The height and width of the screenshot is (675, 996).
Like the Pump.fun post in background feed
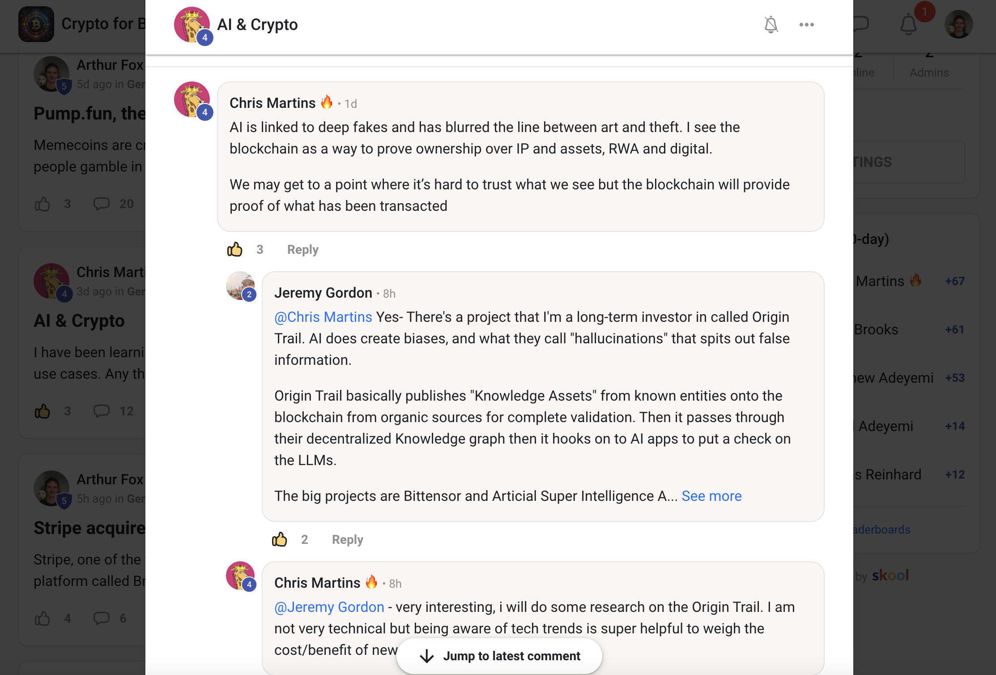coord(43,204)
